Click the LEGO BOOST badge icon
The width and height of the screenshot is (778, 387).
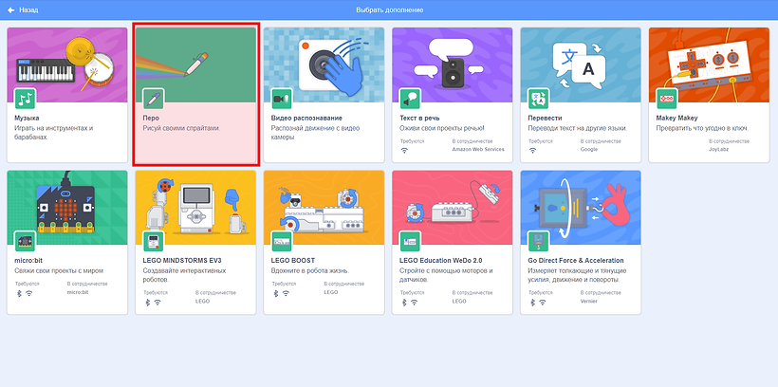[282, 241]
